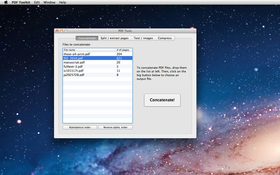Open the Edit menu
The width and height of the screenshot is (280, 175).
(37, 2)
